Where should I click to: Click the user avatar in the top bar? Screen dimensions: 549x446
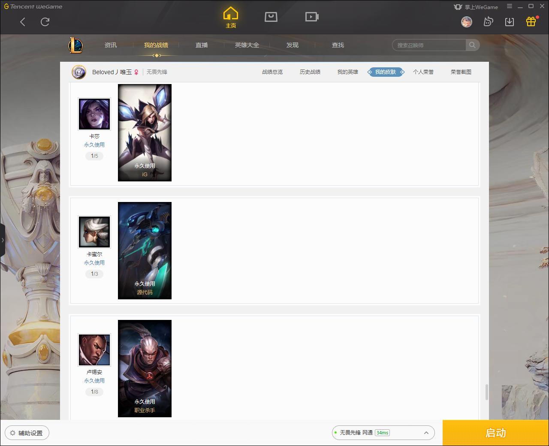click(x=467, y=21)
